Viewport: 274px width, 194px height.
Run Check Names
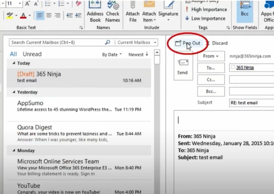(x=113, y=12)
